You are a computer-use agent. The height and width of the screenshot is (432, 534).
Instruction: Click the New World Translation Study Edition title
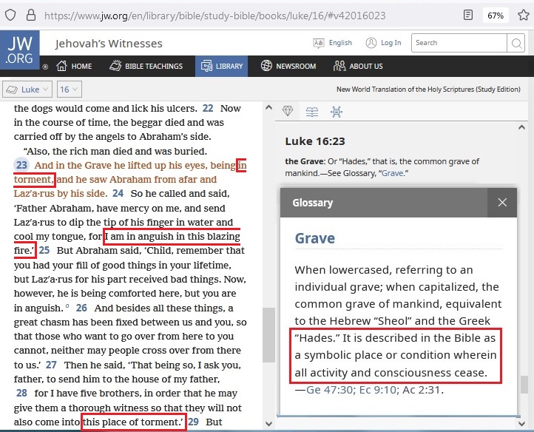(x=428, y=90)
